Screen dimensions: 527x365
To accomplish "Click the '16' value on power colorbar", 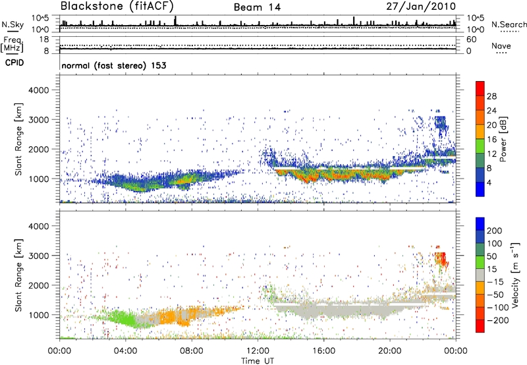I will point(491,140).
